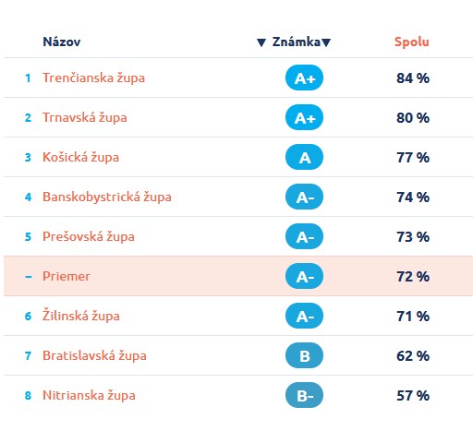
Task: Open the Banskobystrická župa link
Action: (107, 197)
